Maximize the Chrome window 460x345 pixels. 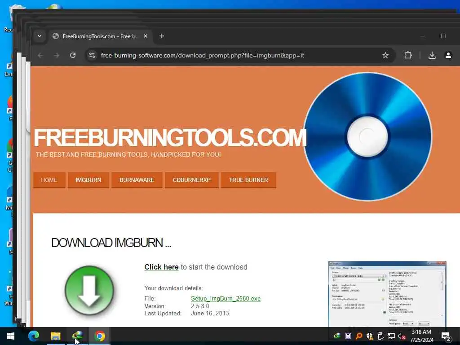point(443,36)
